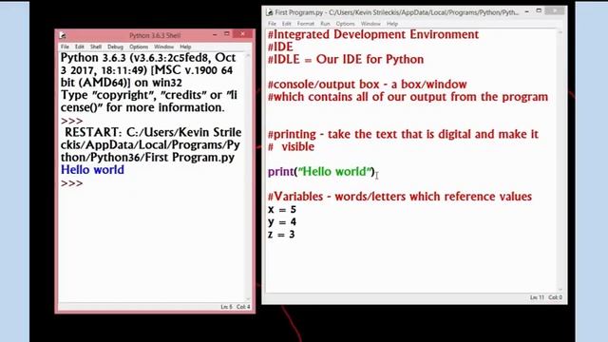Close the Python 3.6.3 Shell window
The height and width of the screenshot is (342, 608).
243,34
